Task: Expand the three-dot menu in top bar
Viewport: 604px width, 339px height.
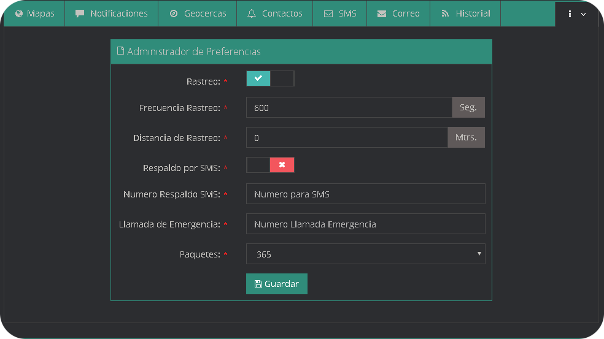Action: tap(576, 14)
